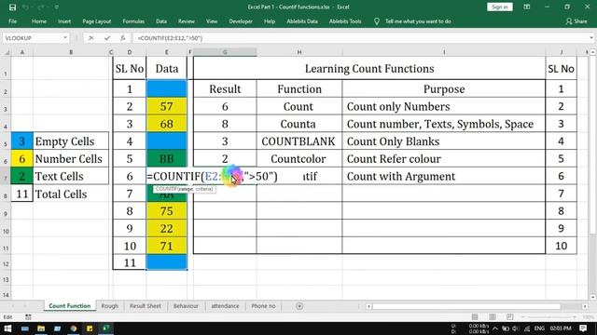Switch to Page Layout view icon
Screen dimensions: 597x335
[493, 316]
